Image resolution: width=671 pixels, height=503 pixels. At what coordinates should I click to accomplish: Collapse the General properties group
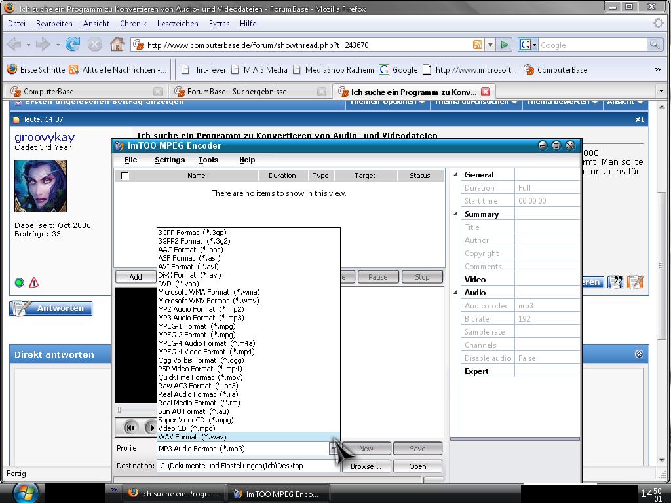[x=455, y=174]
